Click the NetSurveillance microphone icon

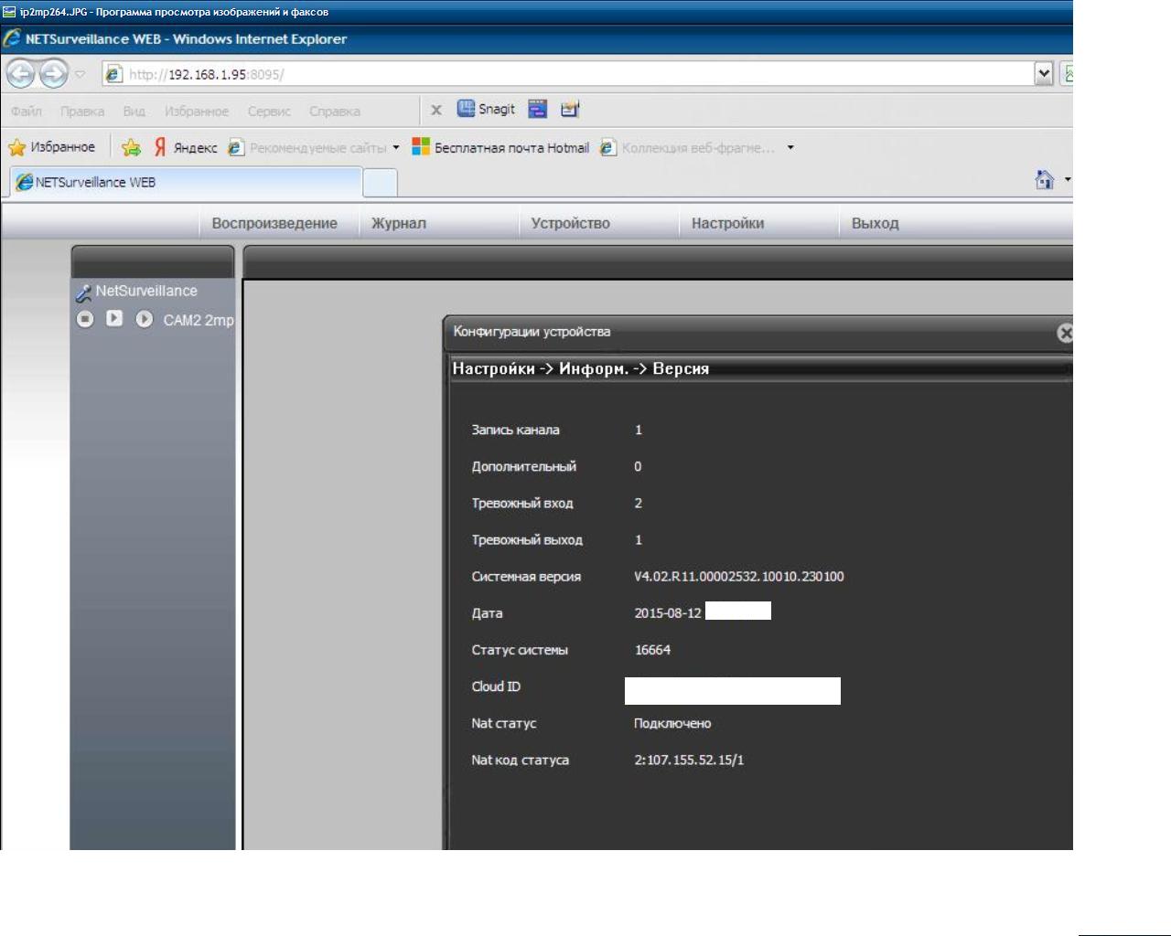tap(83, 292)
